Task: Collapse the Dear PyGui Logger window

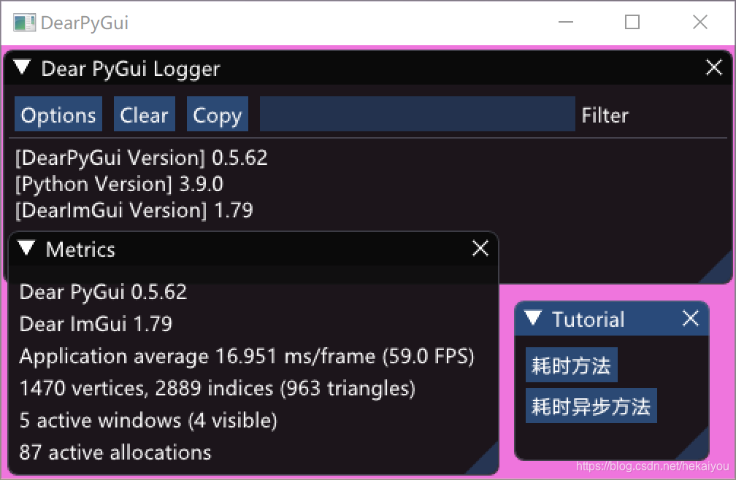Action: (22, 68)
